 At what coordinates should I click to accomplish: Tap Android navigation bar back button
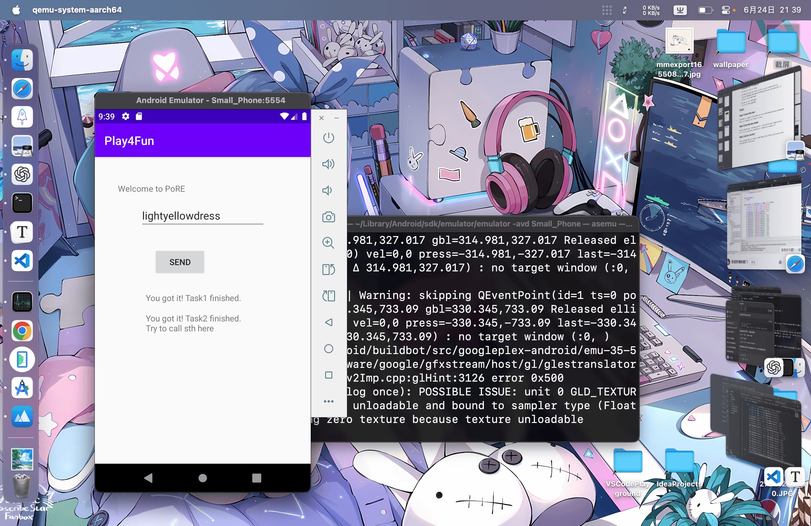coord(148,478)
